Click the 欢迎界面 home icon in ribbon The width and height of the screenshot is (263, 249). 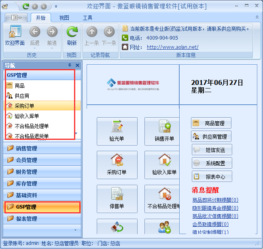tap(15, 32)
